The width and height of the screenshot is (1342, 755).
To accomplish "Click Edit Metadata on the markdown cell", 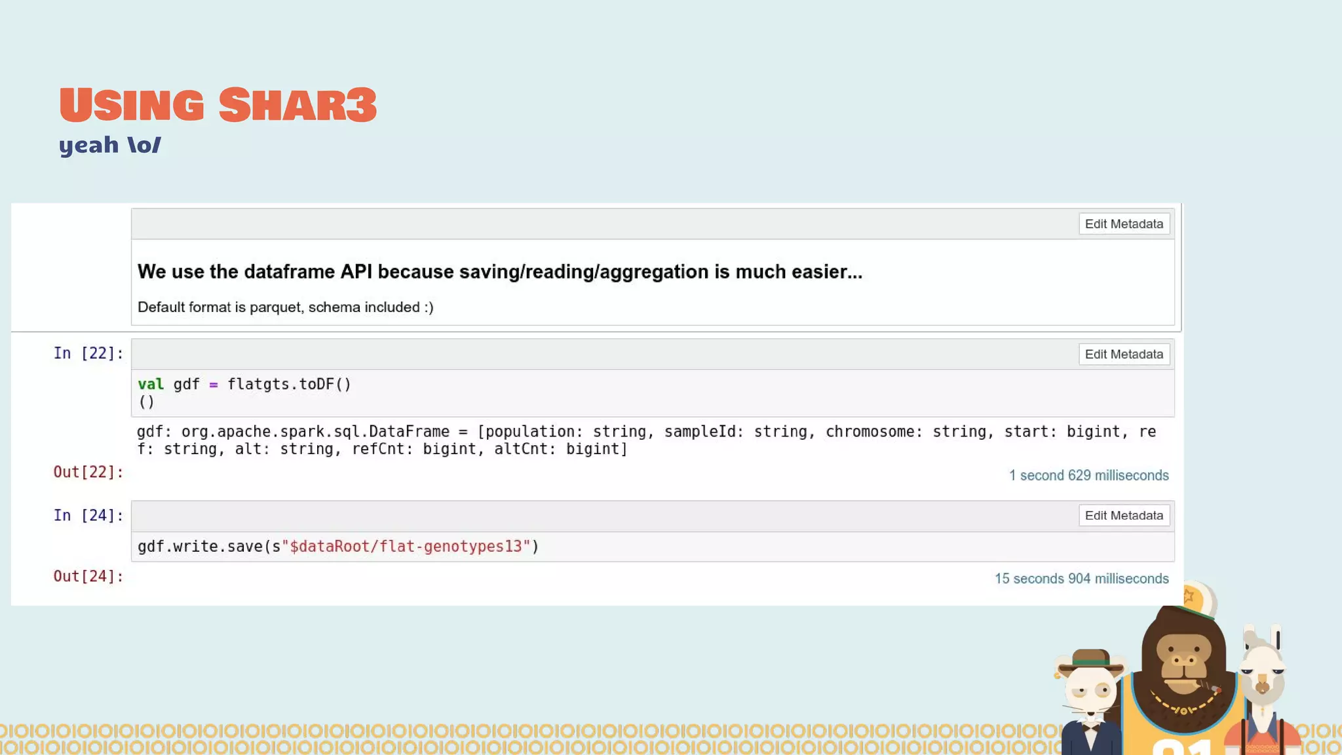I will pos(1124,224).
